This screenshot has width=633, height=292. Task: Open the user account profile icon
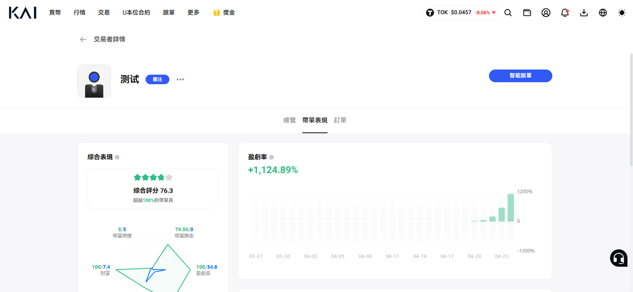[546, 13]
